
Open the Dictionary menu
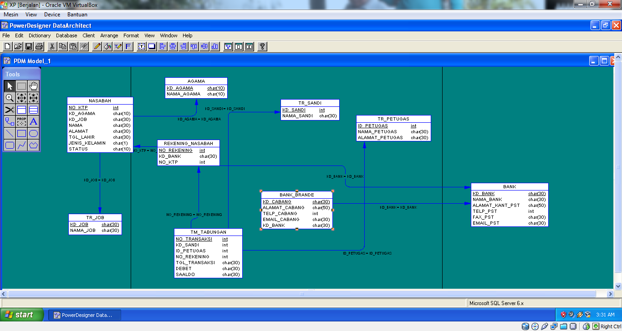tap(39, 35)
